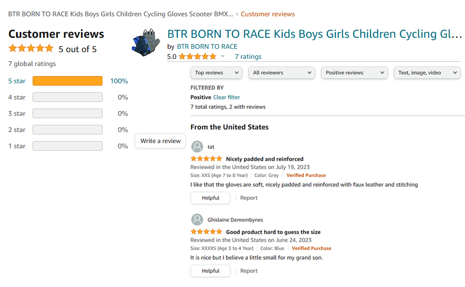
Task: Click tat's reviewer avatar icon
Action: 197,147
